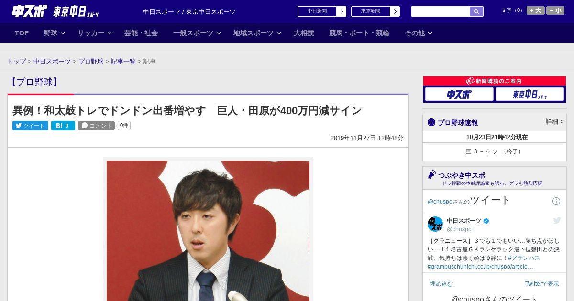The width and height of the screenshot is (574, 301).
Task: Go to トップ in breadcrumb
Action: [16, 62]
